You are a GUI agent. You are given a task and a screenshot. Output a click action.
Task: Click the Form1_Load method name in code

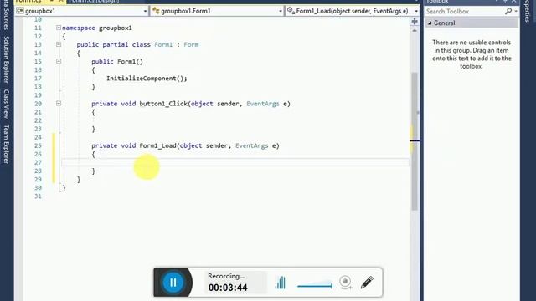[x=157, y=145]
